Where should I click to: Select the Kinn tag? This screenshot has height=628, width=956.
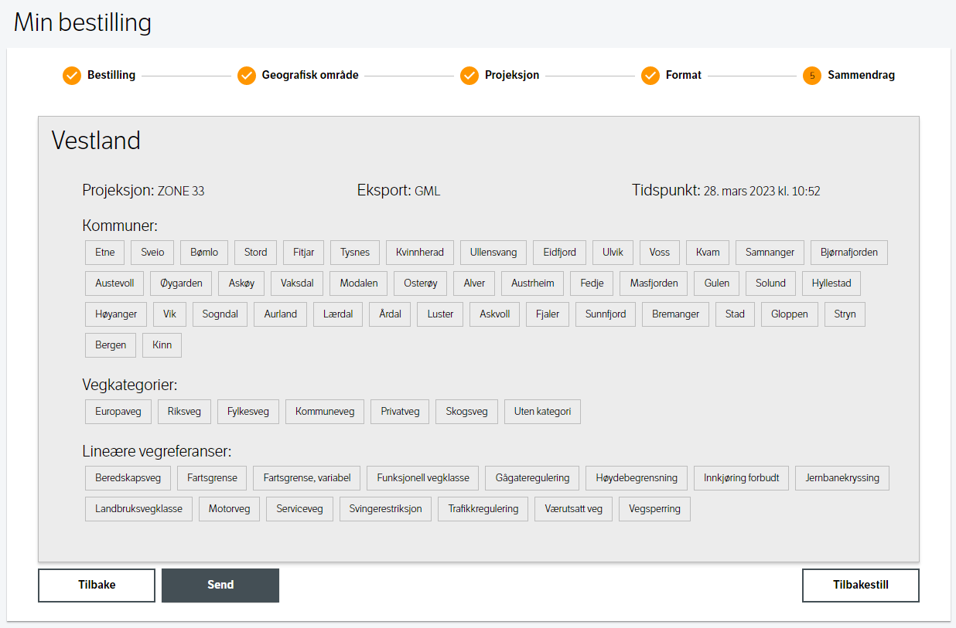click(x=162, y=345)
